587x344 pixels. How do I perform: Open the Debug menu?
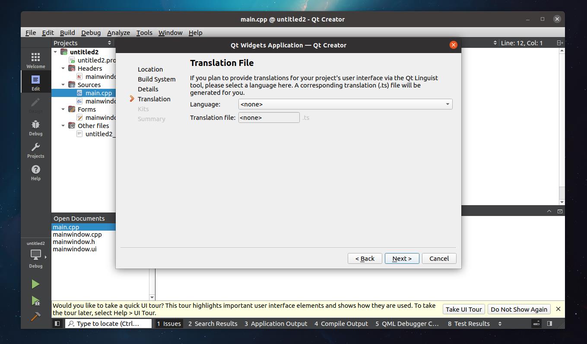(91, 33)
